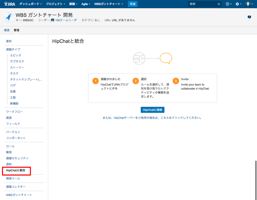Open 要約 in the sidebar
Screen dimensions: 257x200
coord(9,41)
